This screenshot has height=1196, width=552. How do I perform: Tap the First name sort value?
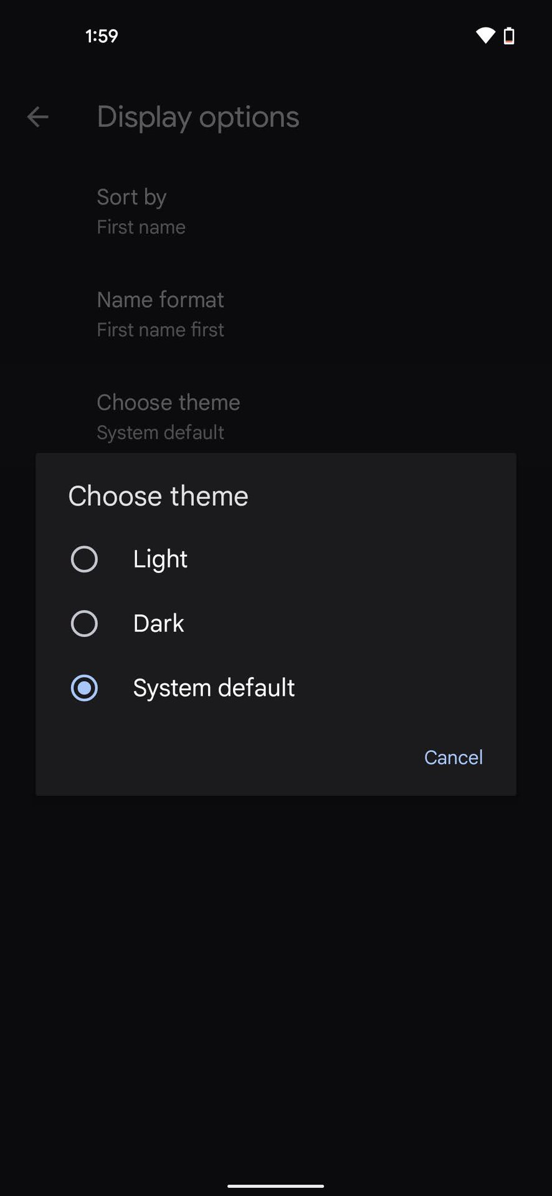point(141,227)
